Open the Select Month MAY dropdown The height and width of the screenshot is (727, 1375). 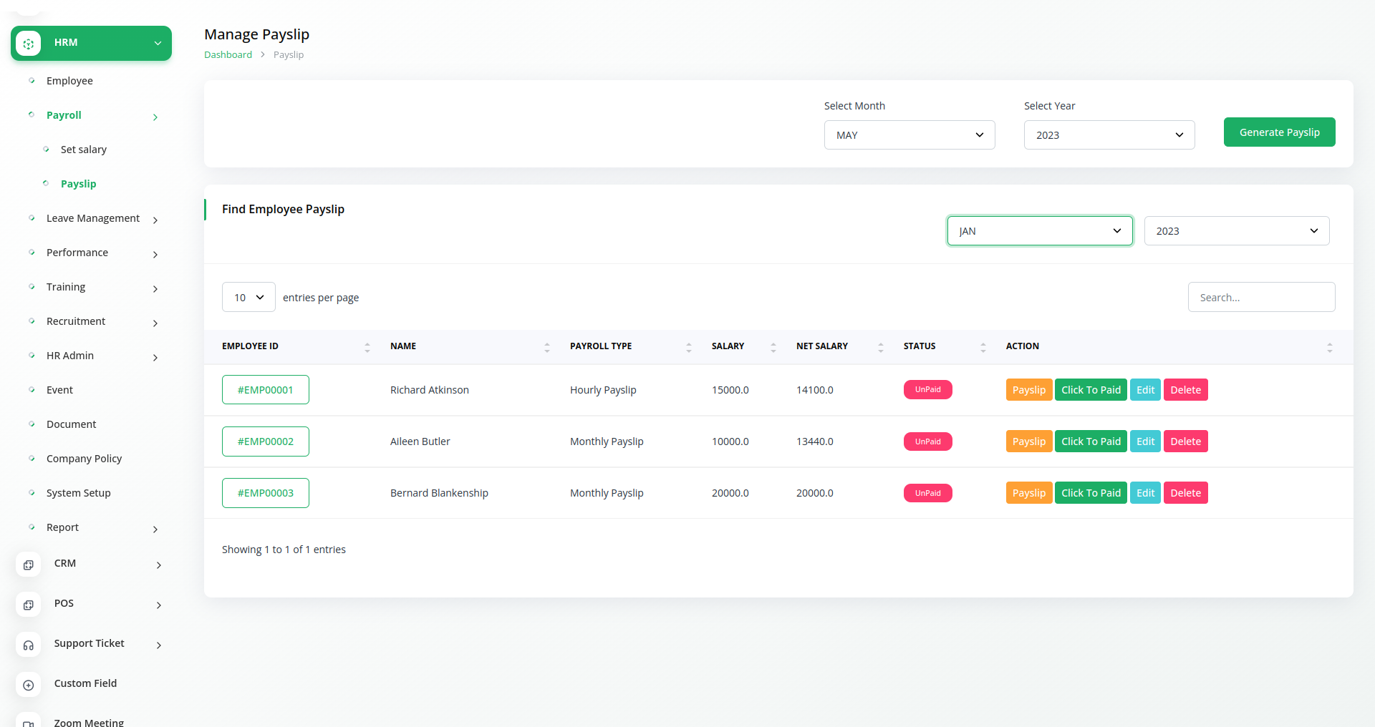tap(909, 135)
